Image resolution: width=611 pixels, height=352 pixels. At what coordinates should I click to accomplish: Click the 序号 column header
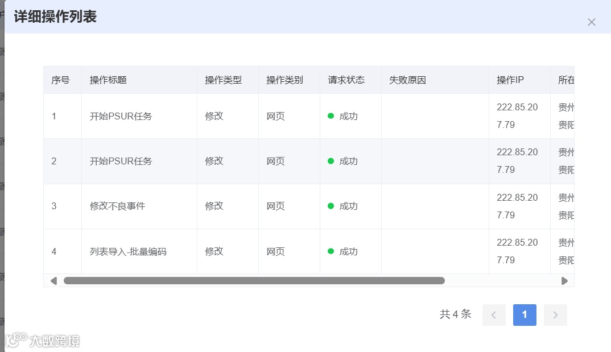pyautogui.click(x=60, y=80)
